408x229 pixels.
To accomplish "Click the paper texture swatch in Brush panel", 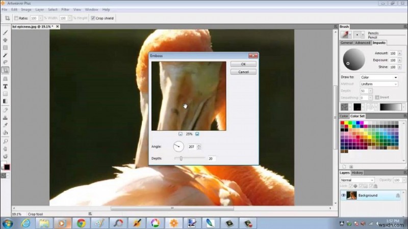I will coord(344,107).
